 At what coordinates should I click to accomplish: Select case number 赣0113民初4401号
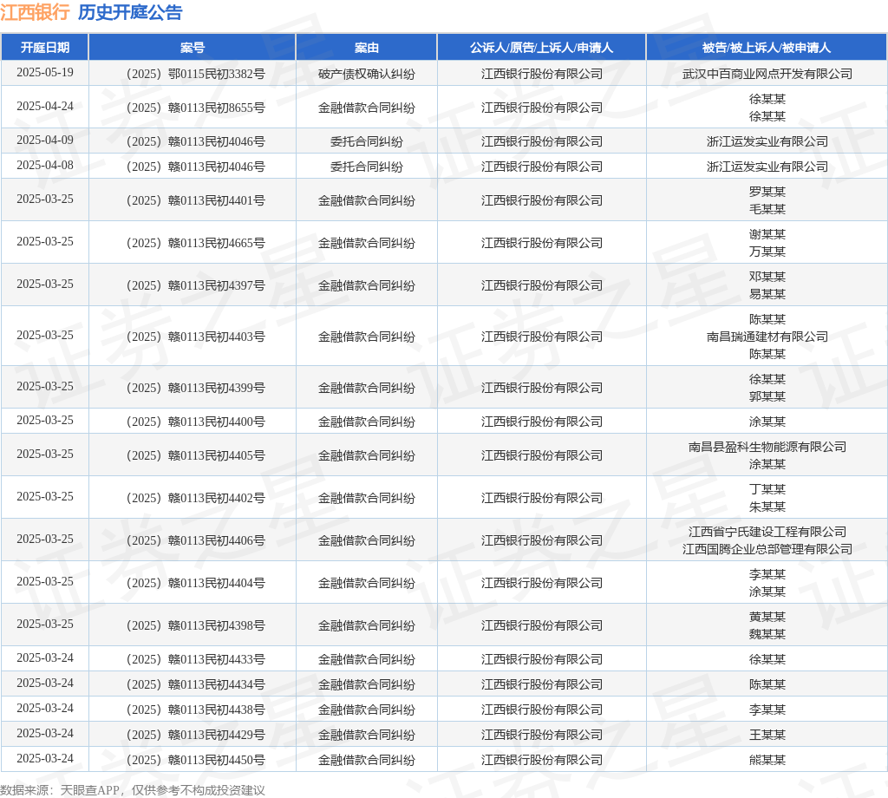click(x=195, y=200)
